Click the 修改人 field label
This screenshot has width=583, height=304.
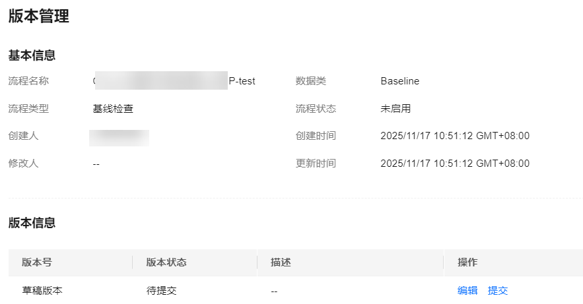pos(23,164)
